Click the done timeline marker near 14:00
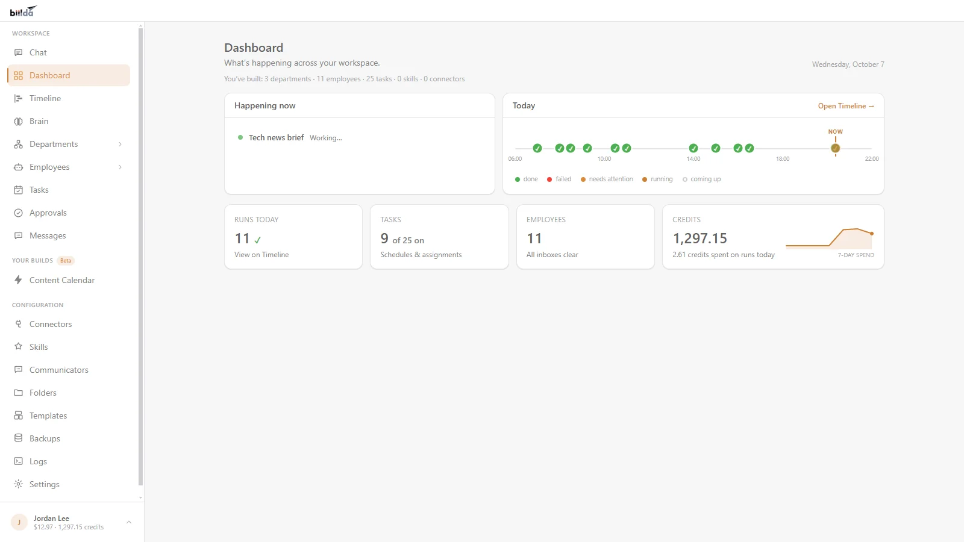Screen dimensions: 964x542 pos(693,148)
